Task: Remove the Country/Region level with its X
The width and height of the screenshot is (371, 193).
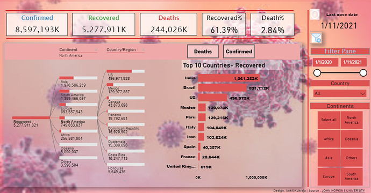Action: pos(143,50)
